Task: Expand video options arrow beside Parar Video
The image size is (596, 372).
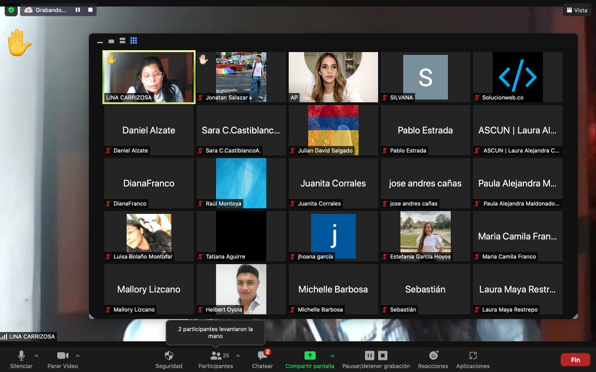Action: [78, 356]
